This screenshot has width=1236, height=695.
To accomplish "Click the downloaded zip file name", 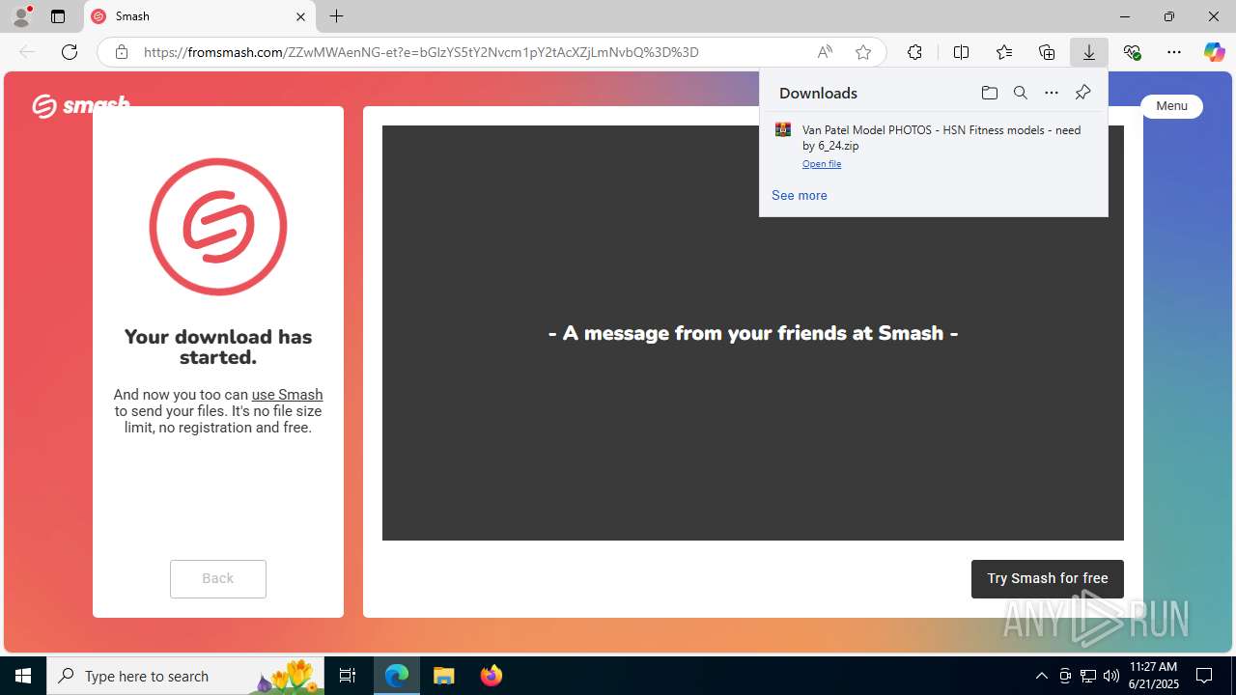I will pyautogui.click(x=941, y=138).
